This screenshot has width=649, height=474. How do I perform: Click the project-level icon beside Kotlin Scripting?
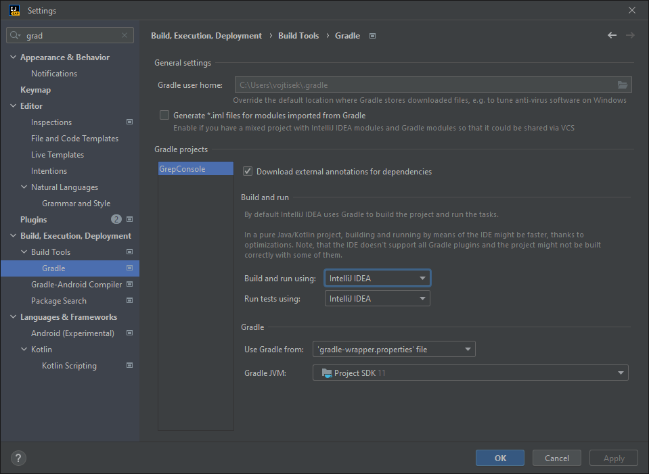coord(129,366)
